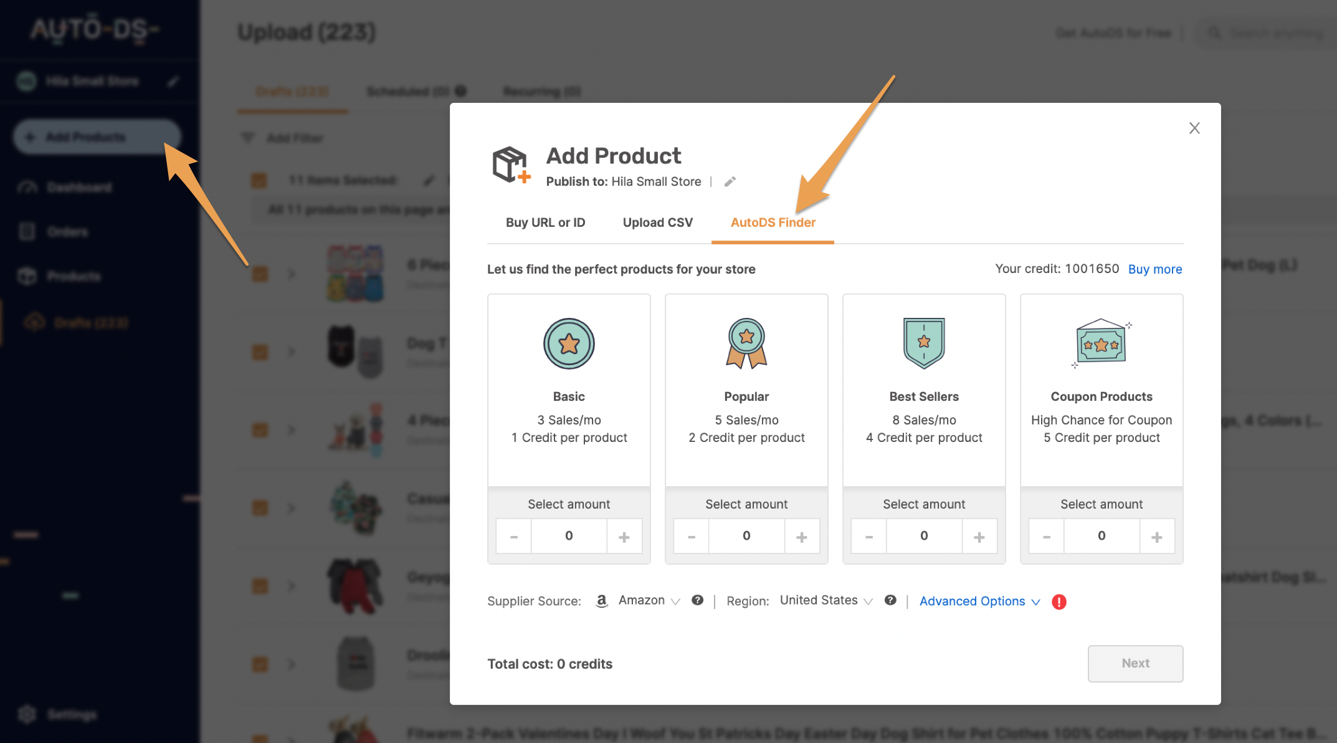Switch to Buy URL or ID tab
This screenshot has height=743, width=1337.
(545, 223)
